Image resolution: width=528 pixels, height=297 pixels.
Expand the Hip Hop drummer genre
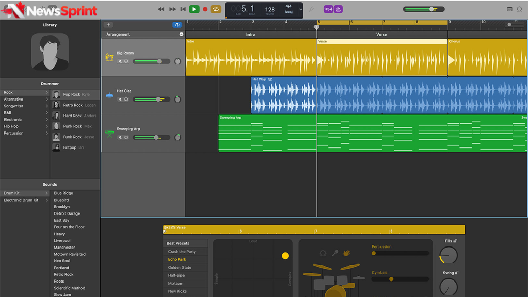46,126
